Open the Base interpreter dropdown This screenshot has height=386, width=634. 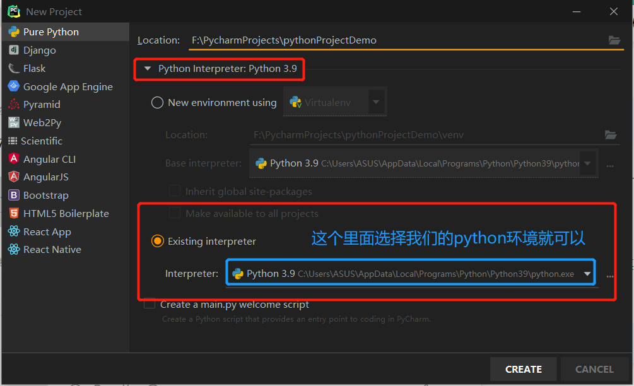(x=587, y=163)
